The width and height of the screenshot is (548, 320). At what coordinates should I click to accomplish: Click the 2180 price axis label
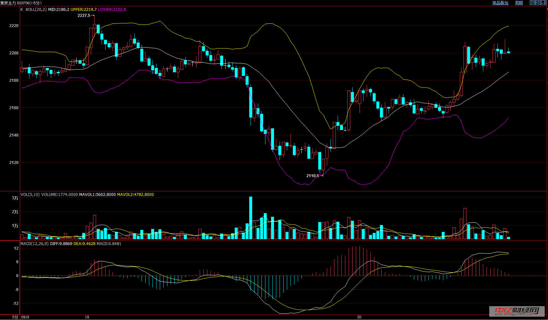(14, 80)
